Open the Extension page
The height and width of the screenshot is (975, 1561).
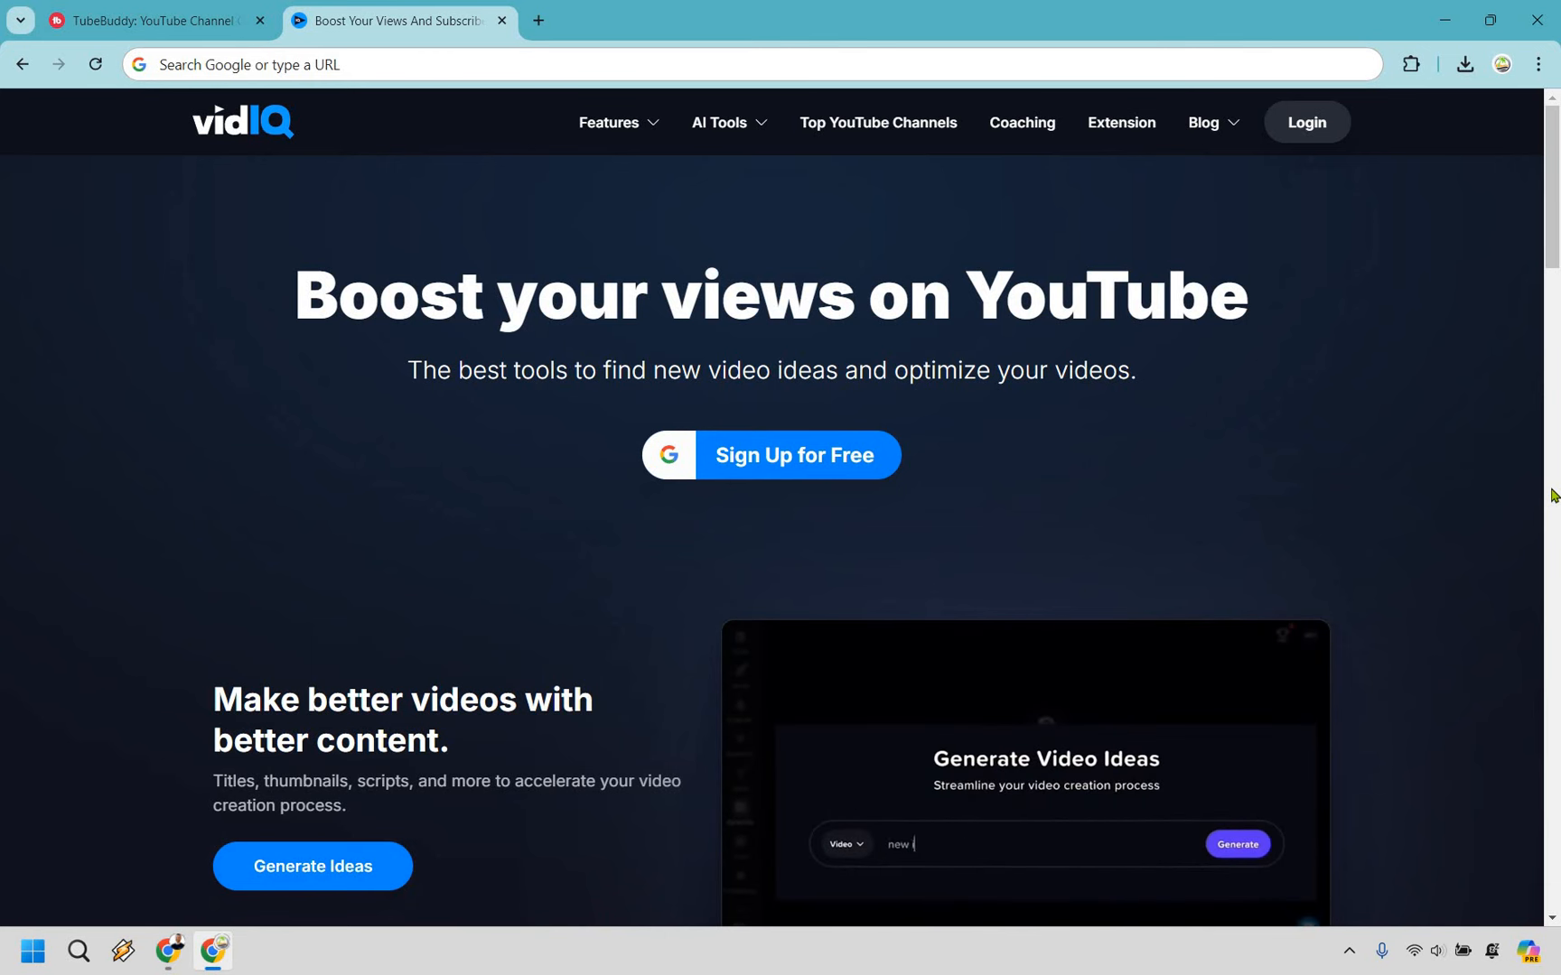(x=1121, y=122)
